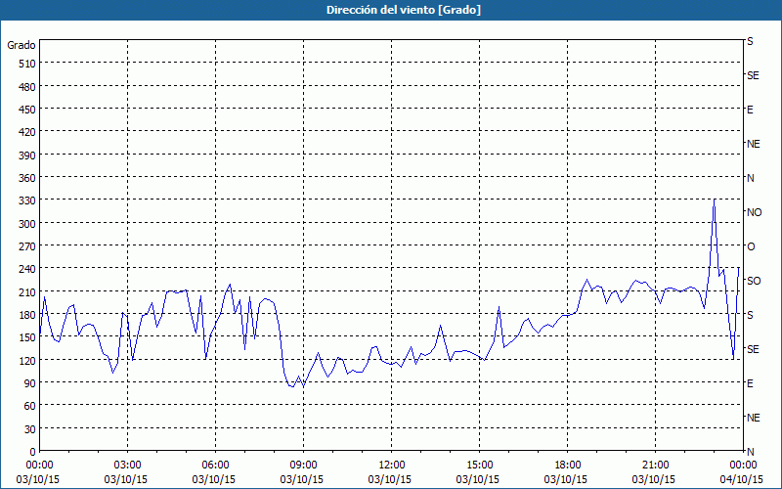Select the "Grado" y-axis unit label

coord(22,45)
